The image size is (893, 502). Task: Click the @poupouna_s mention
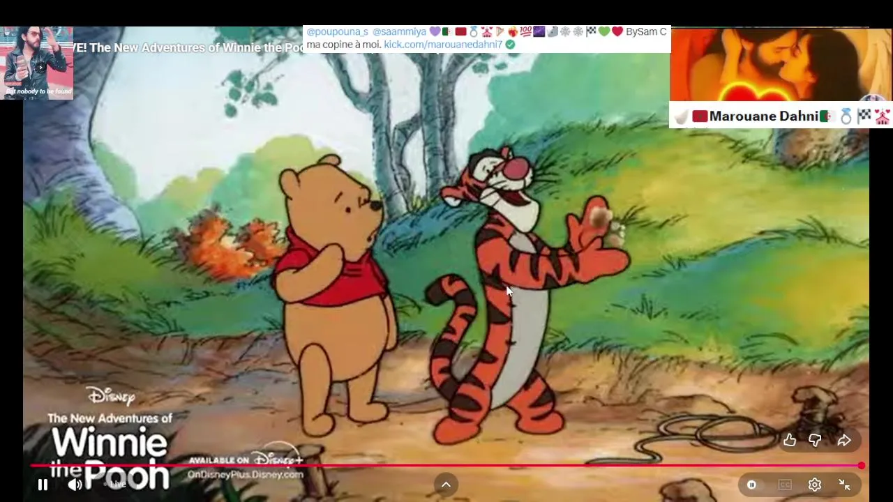pyautogui.click(x=337, y=31)
